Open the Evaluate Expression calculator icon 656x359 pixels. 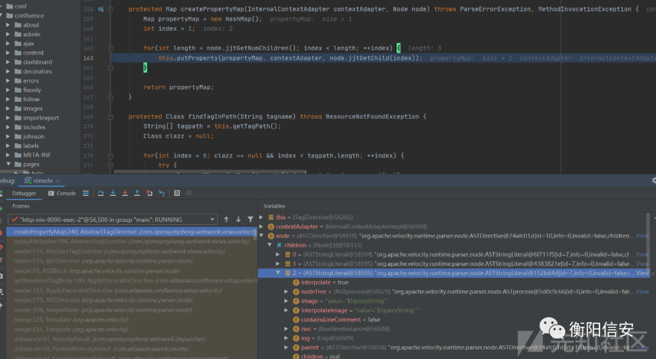(177, 193)
